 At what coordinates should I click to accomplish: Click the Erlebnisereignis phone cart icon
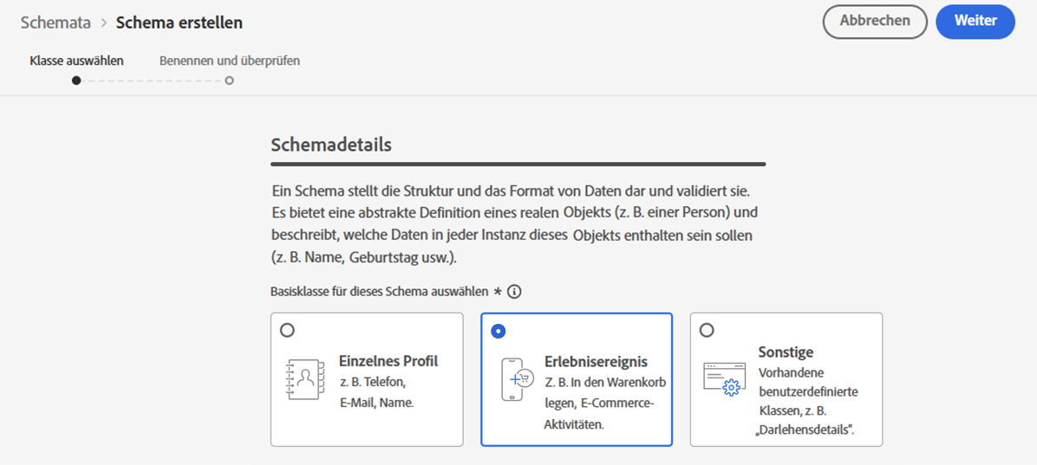point(517,380)
